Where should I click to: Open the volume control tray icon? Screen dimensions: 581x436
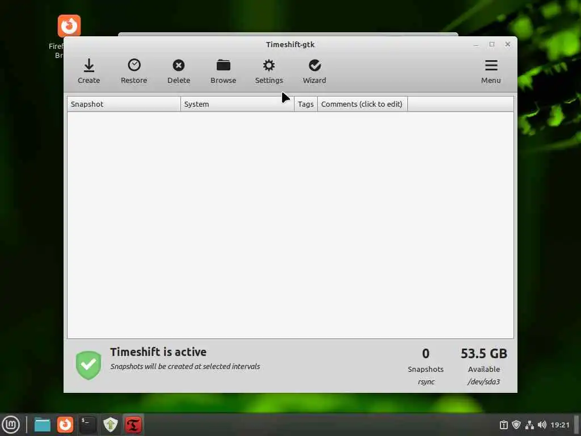(542, 425)
